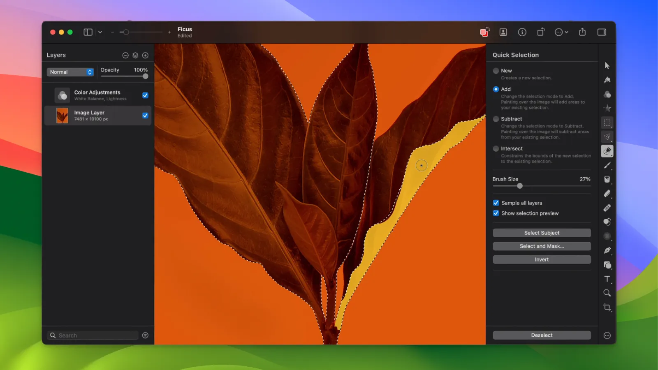
Task: Select the Arrange tool
Action: [607, 65]
